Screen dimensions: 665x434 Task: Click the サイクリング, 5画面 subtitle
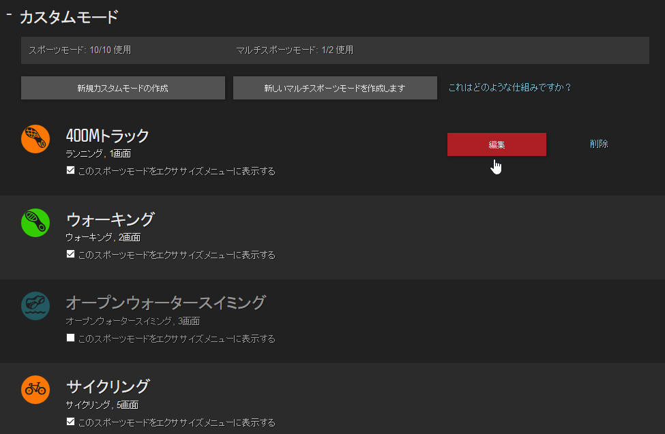[102, 405]
